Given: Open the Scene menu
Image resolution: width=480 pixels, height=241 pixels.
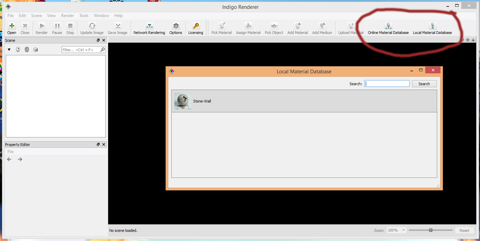Looking at the screenshot, I should tap(36, 16).
